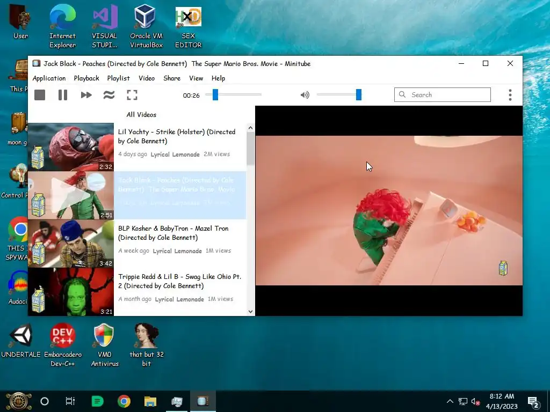Open the Playback menu

coord(86,78)
